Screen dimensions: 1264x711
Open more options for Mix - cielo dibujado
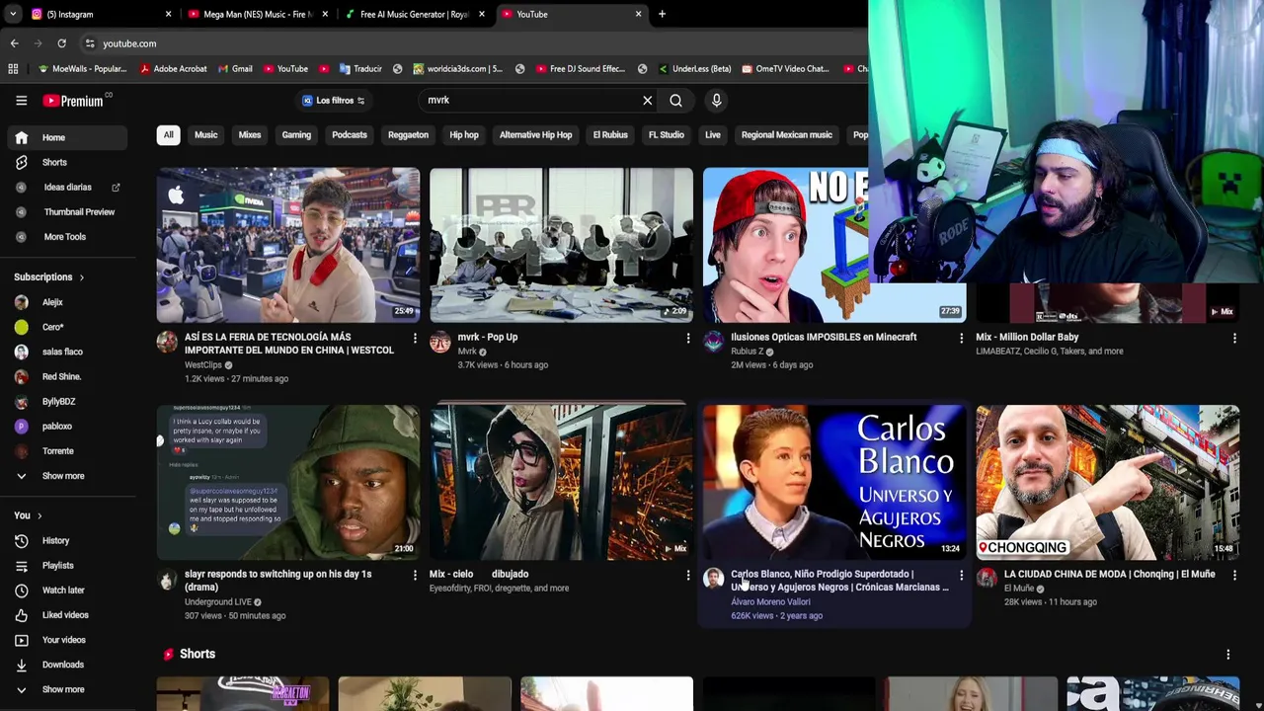688,575
